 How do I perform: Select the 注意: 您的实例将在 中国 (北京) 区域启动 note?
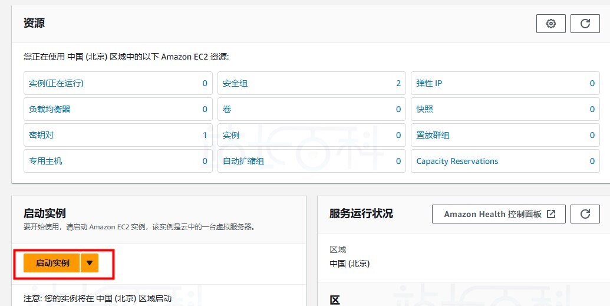tap(98, 299)
